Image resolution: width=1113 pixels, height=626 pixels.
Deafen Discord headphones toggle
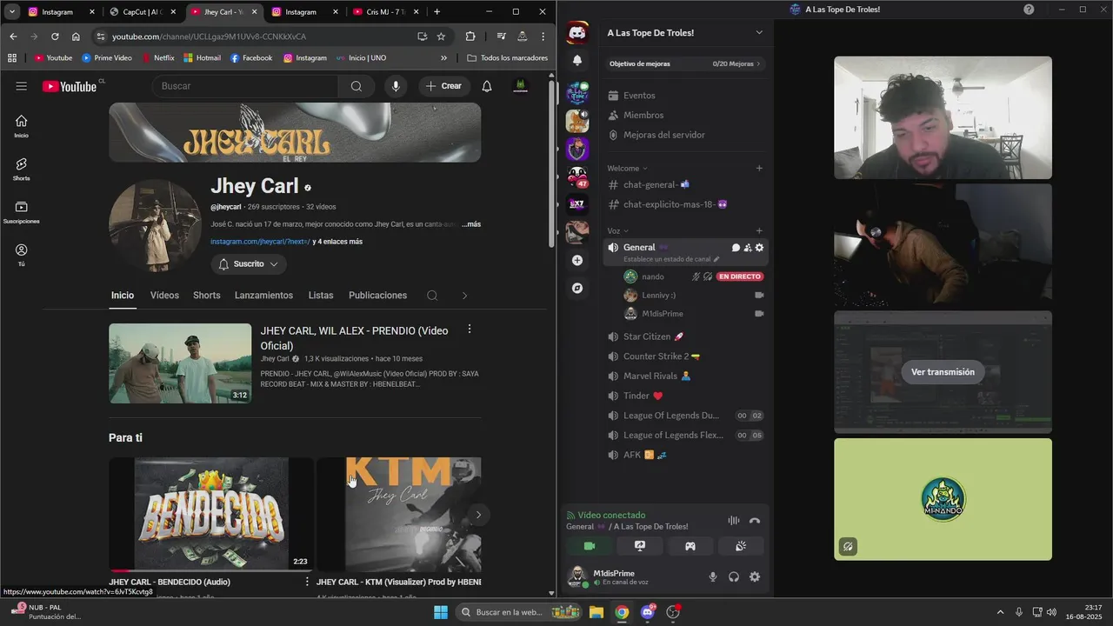coord(734,577)
